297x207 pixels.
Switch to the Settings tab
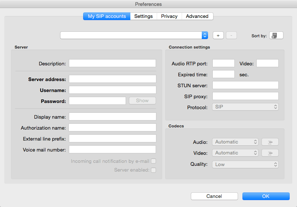[x=143, y=16]
